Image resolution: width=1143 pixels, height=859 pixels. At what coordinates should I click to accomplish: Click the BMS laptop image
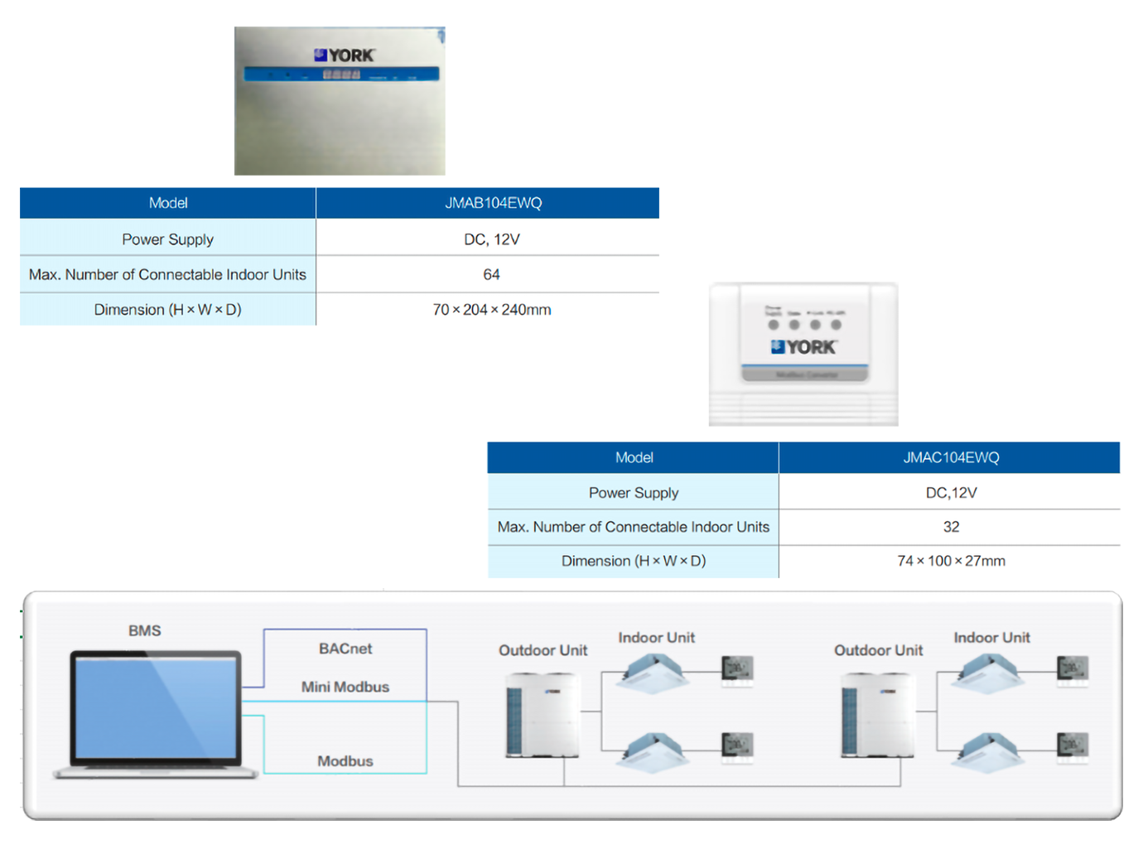(156, 714)
